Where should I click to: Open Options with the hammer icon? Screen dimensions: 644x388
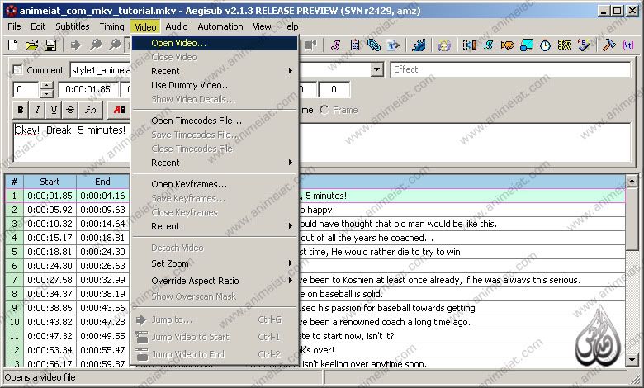[608, 45]
